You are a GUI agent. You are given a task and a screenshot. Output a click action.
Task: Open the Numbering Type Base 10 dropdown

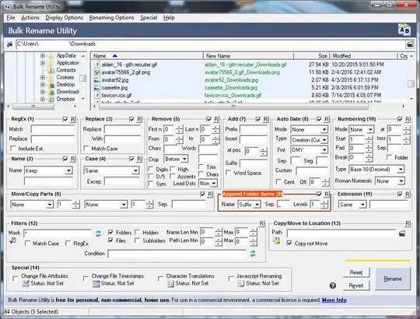(x=376, y=170)
